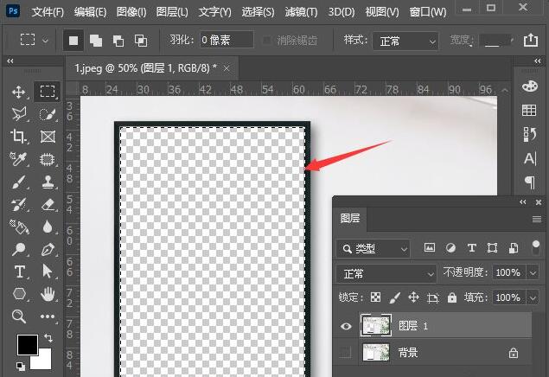Select the Move tool

18,92
